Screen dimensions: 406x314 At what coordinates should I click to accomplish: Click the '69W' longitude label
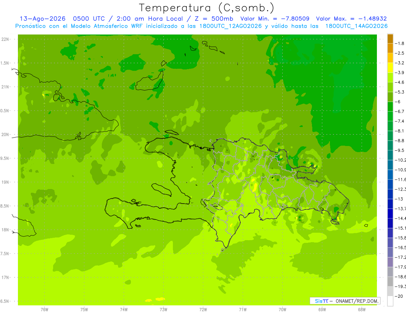(x=322, y=310)
